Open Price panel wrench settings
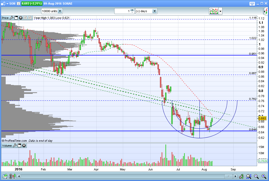Screen dimensions: 269x181 11,18
